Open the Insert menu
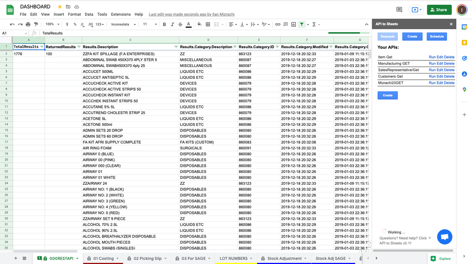The height and width of the screenshot is (264, 472). (x=59, y=14)
